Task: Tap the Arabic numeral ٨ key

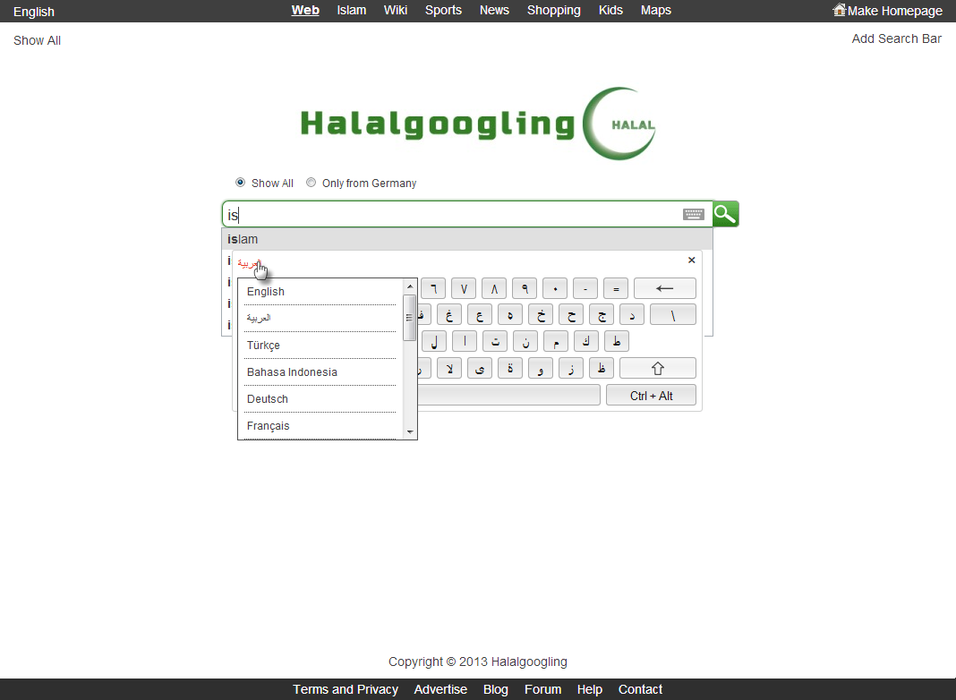Action: (494, 288)
